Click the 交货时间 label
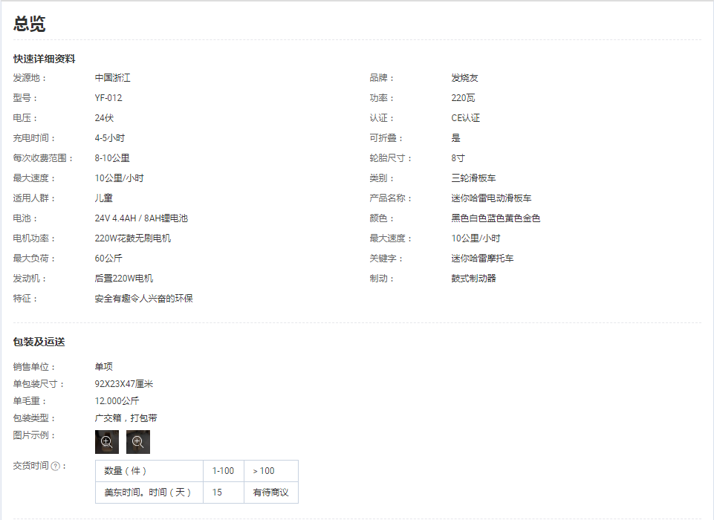Viewport: 714px width, 520px height. (x=31, y=466)
